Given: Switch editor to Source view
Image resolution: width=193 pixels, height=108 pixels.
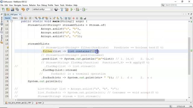Looking at the screenshot, I should 7,18.
